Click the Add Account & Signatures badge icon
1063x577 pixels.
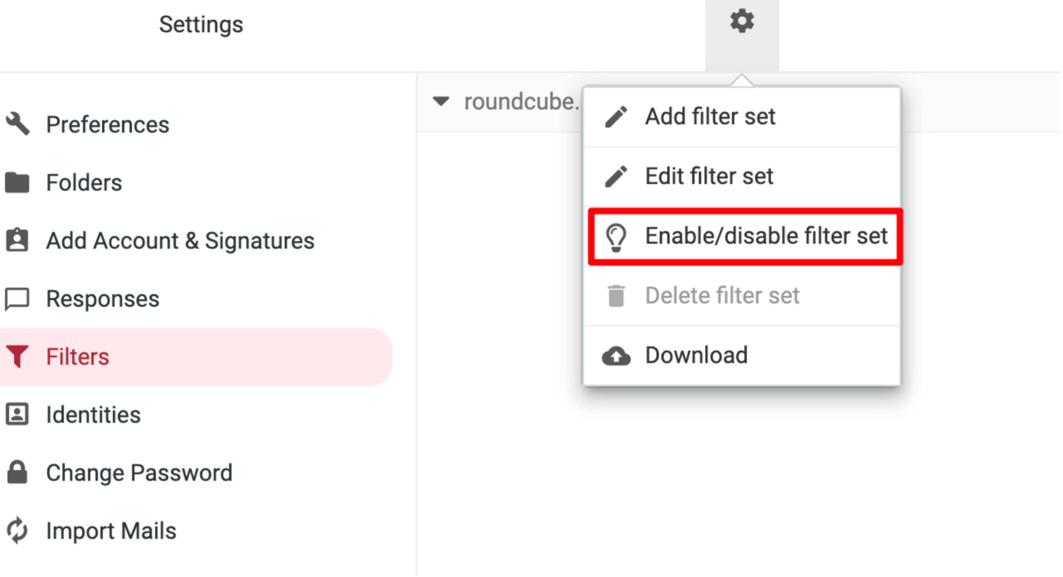tap(17, 240)
